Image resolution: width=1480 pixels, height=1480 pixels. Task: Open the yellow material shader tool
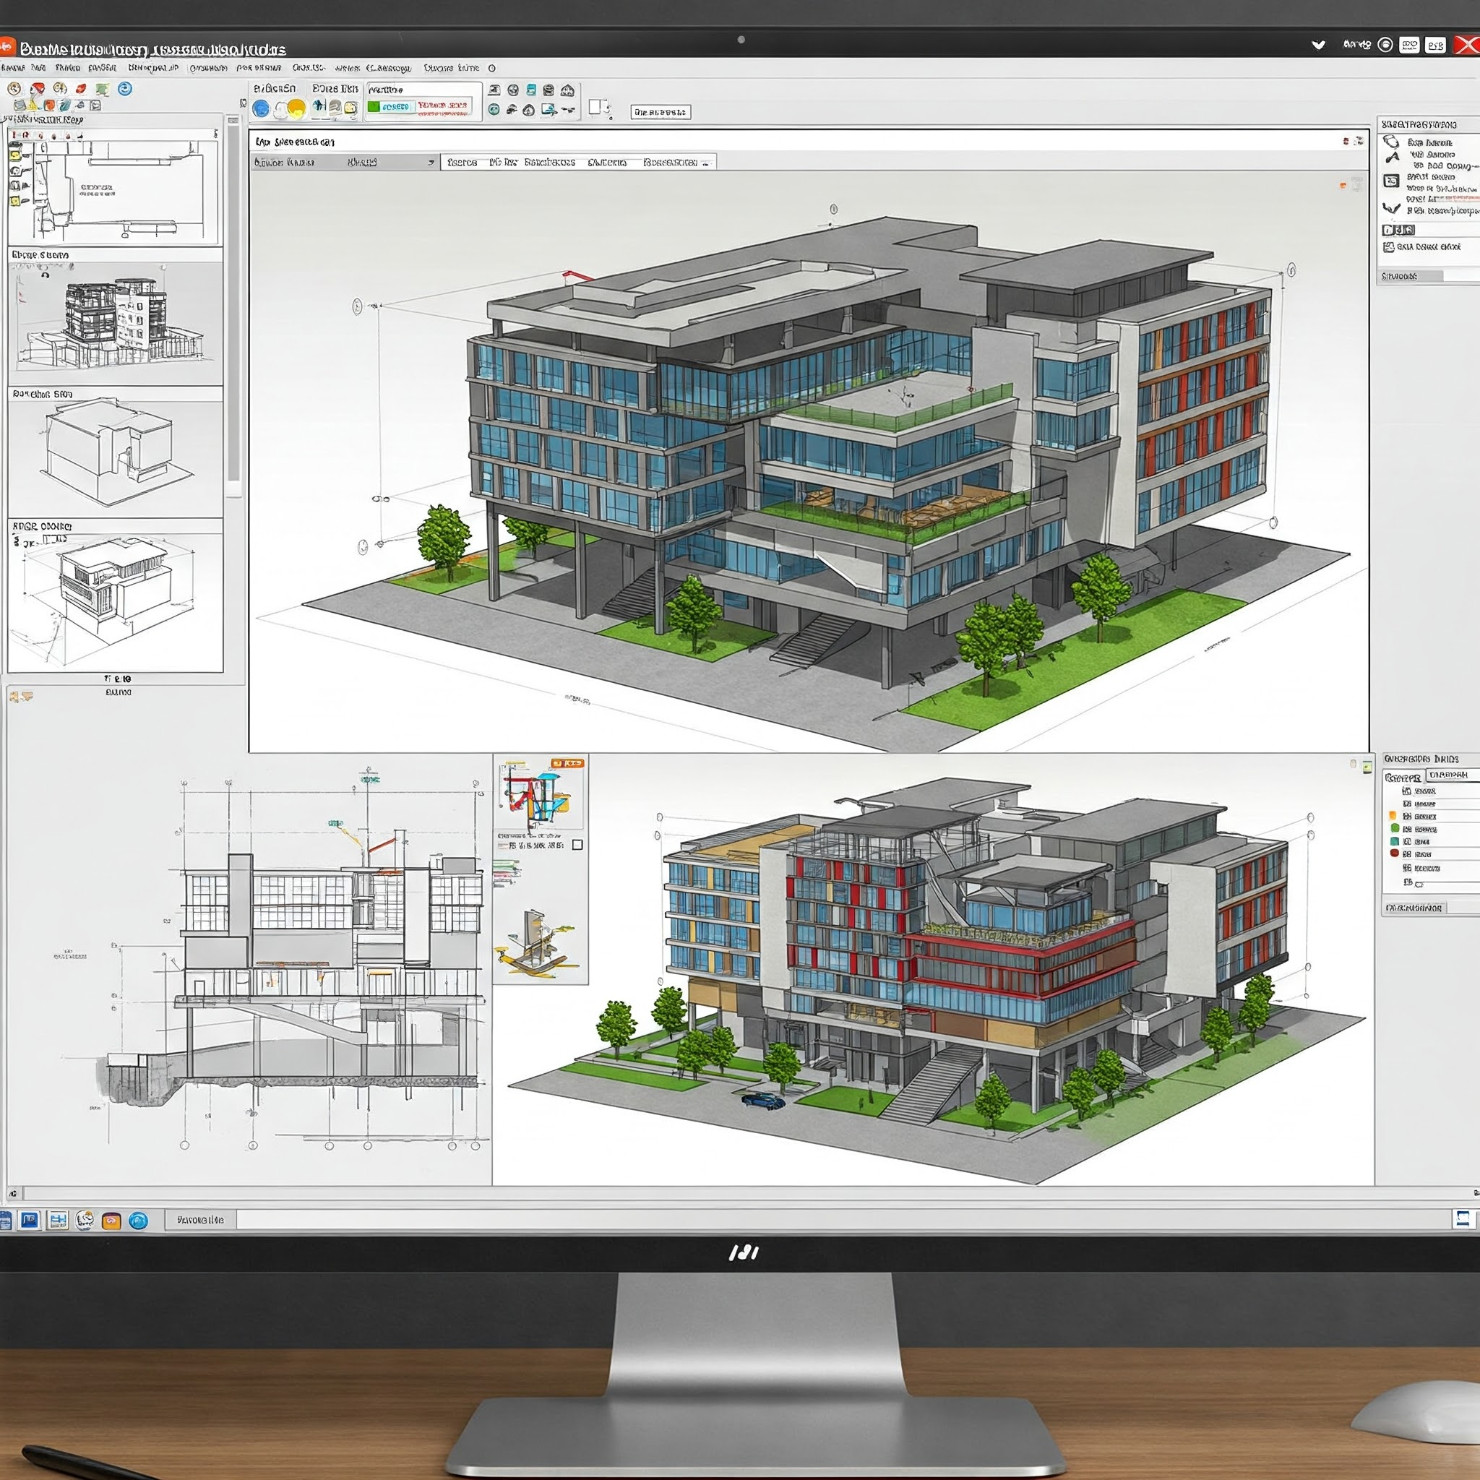[296, 106]
